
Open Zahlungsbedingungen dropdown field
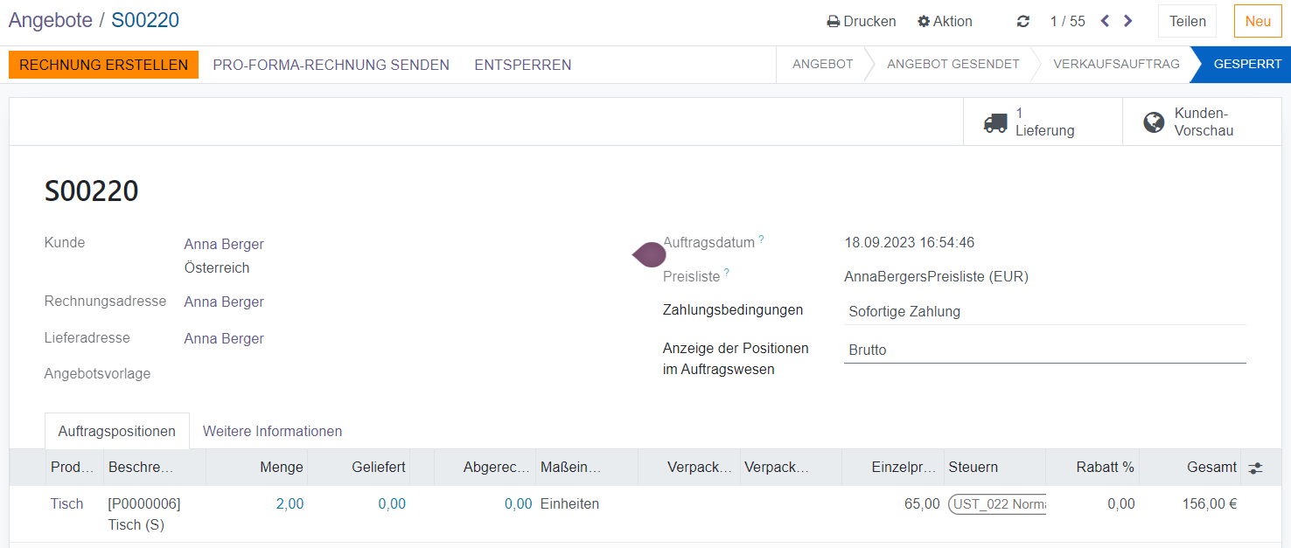pyautogui.click(x=1043, y=312)
